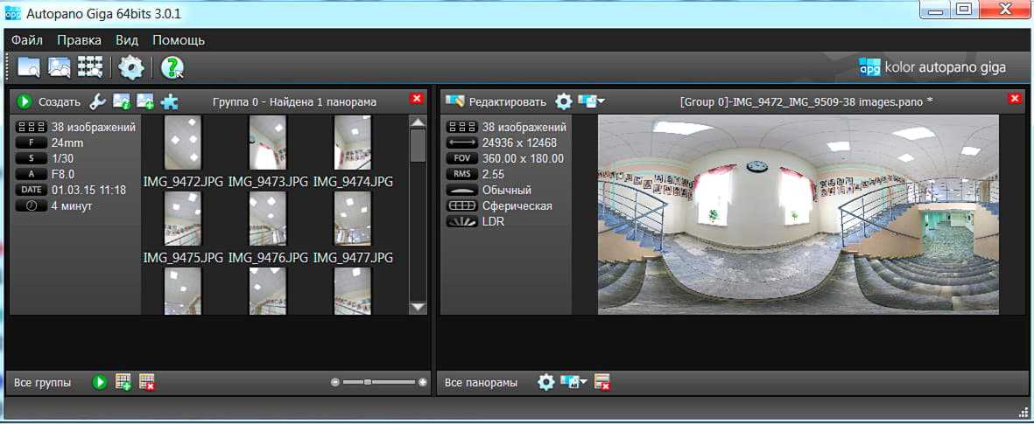Viewport: 1034px width, 424px height.
Task: Click the thumbnail size slider in groups bar
Action: [378, 382]
